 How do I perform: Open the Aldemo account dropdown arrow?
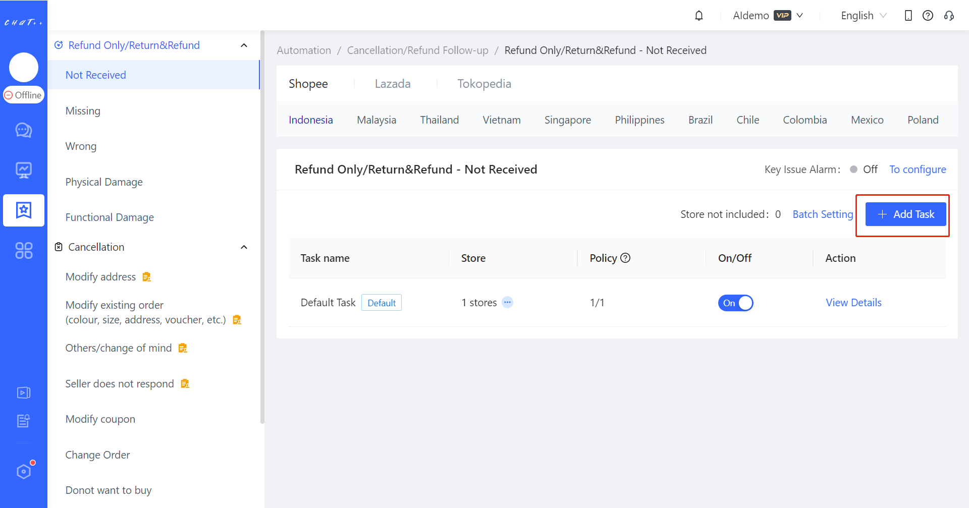point(799,16)
